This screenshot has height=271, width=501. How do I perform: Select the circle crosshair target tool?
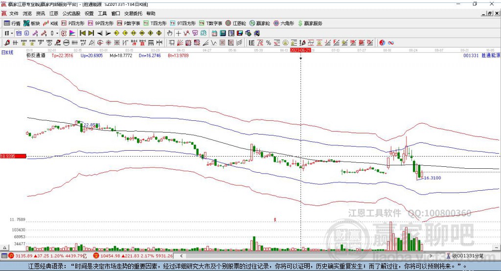(100, 43)
